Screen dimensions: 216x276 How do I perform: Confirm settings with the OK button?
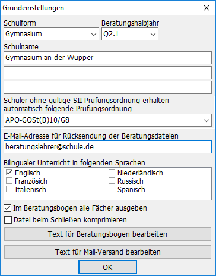[107, 267]
